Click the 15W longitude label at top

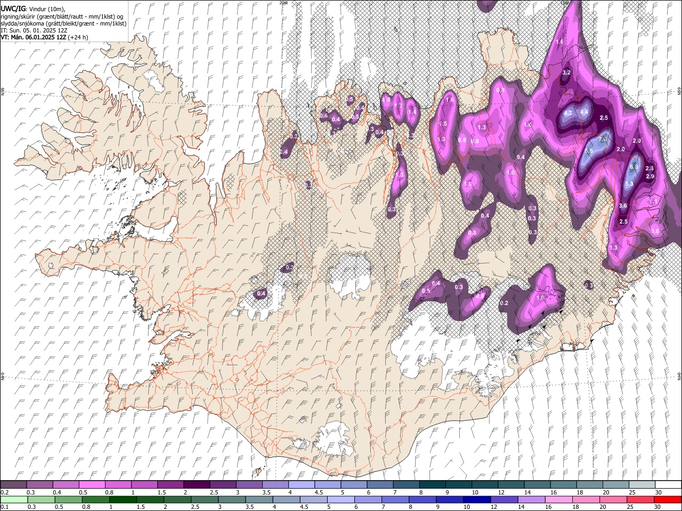[565, 3]
